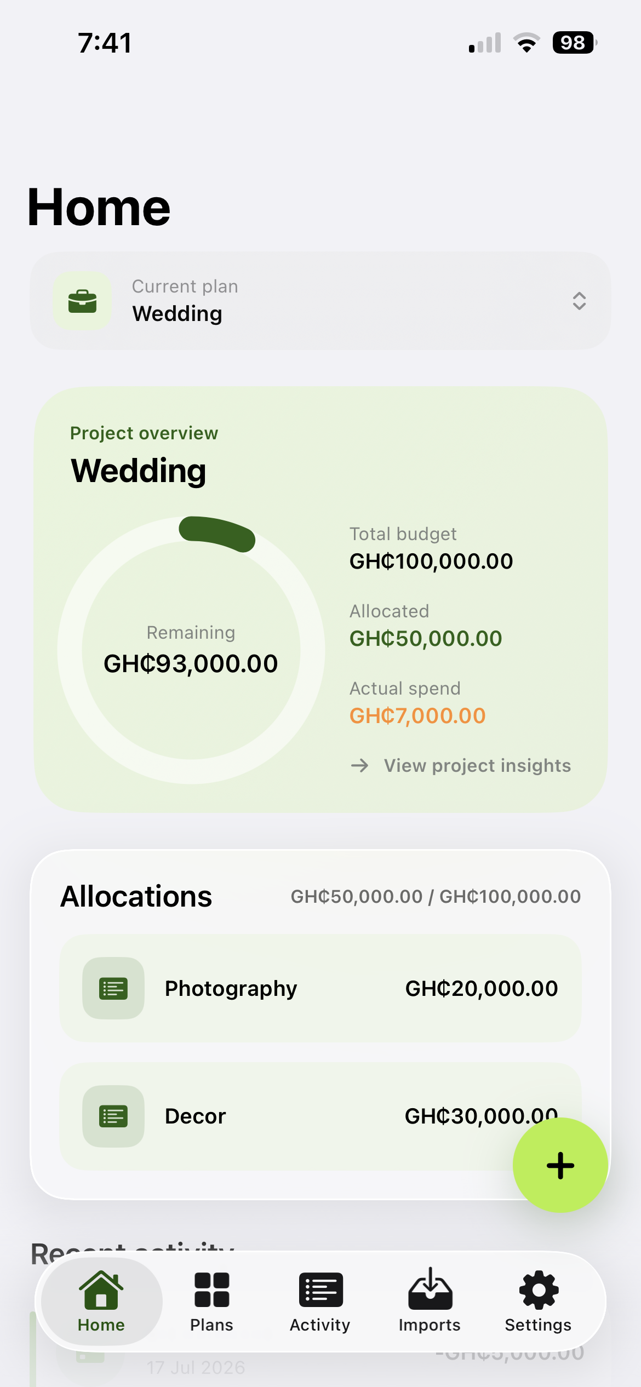The image size is (641, 1387).
Task: Select the Imports tab label
Action: pyautogui.click(x=430, y=1325)
